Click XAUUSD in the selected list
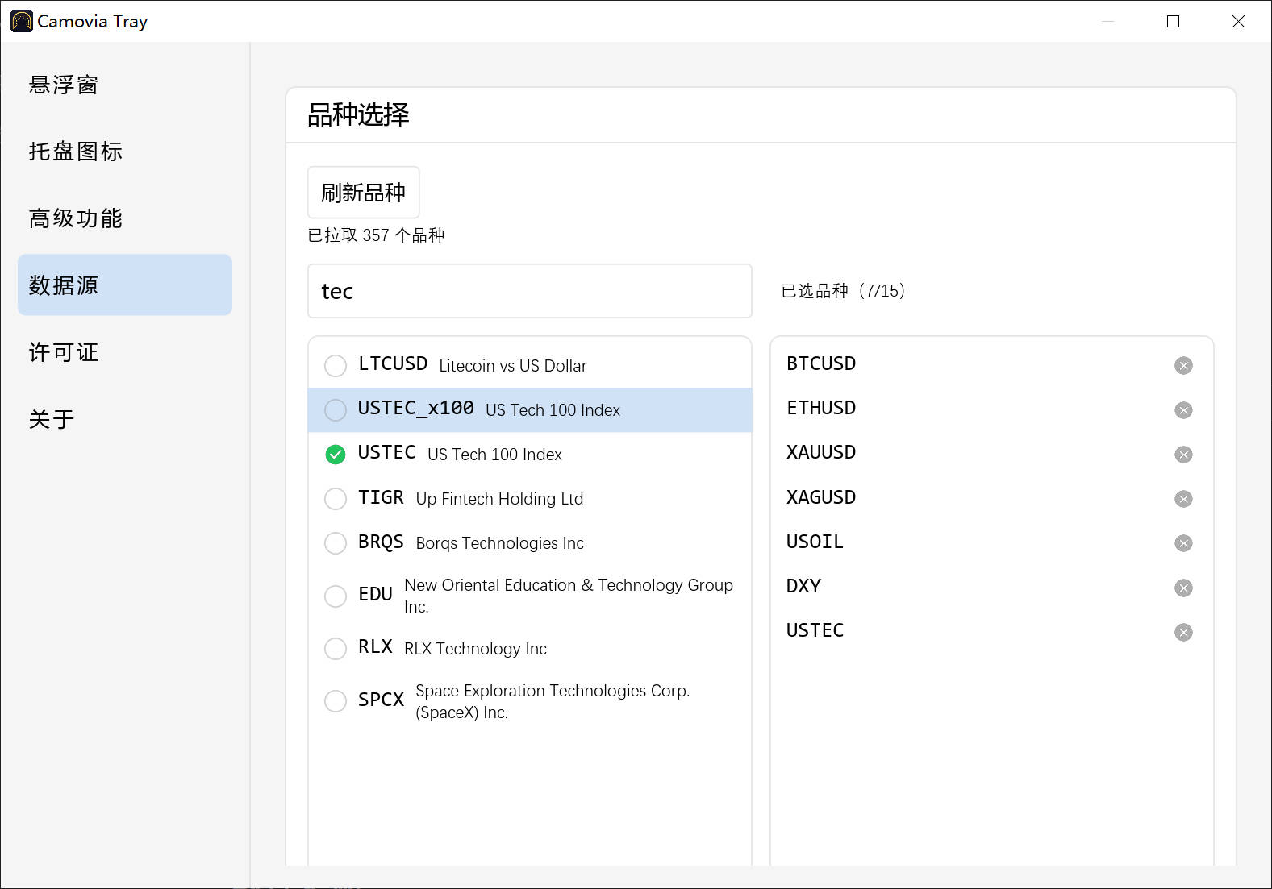 pos(821,452)
